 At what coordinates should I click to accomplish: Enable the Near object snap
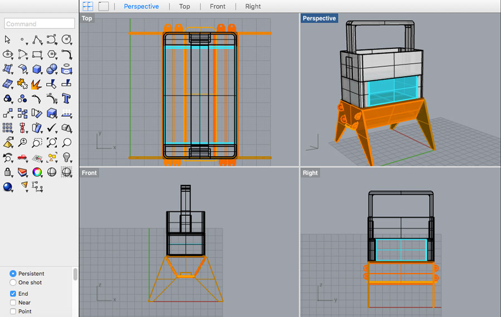[x=13, y=303]
